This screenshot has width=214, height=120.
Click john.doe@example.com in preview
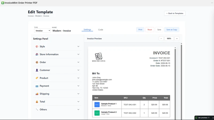(x=102, y=79)
